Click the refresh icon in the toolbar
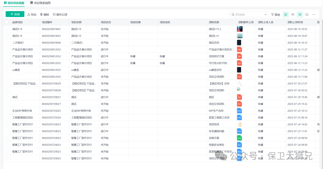Screen dimensions: 323x169 click(x=307, y=14)
